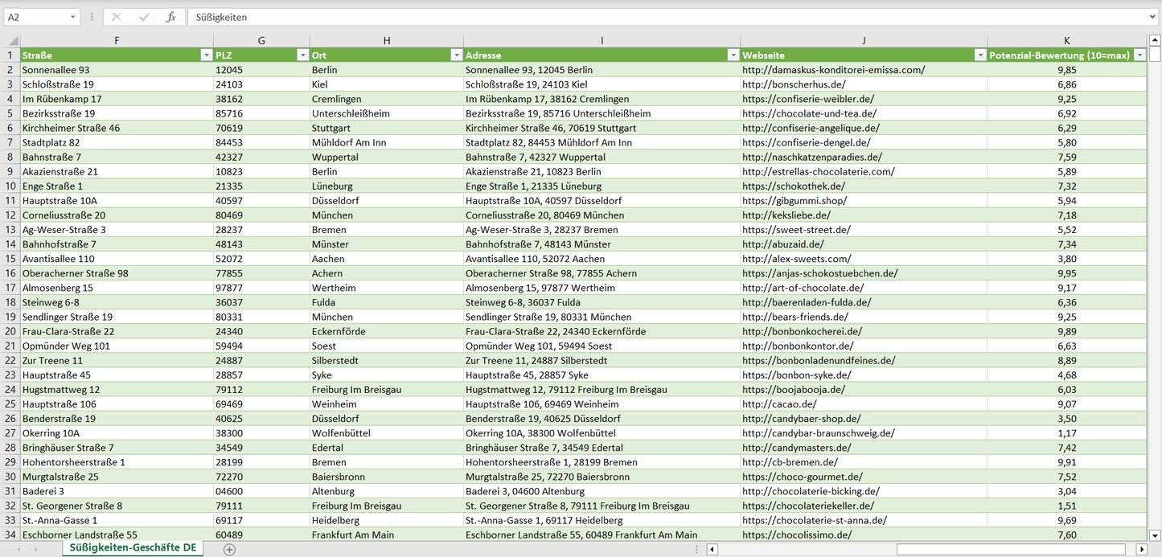Click the Insert Function fx icon
Viewport: 1162px width, 557px height.
click(x=170, y=17)
